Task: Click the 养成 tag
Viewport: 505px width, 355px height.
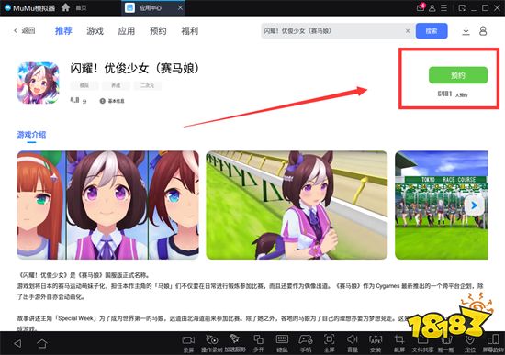Action: 116,85
